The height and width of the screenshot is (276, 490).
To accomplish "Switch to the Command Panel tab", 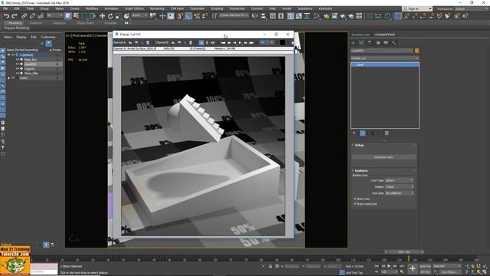I will coord(385,34).
